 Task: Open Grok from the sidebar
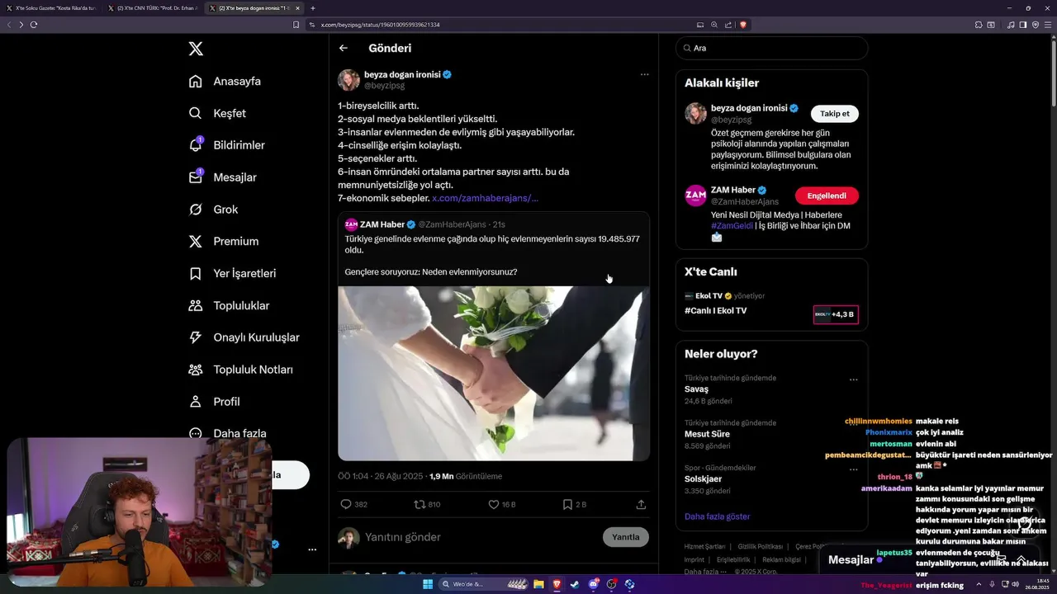click(x=213, y=210)
